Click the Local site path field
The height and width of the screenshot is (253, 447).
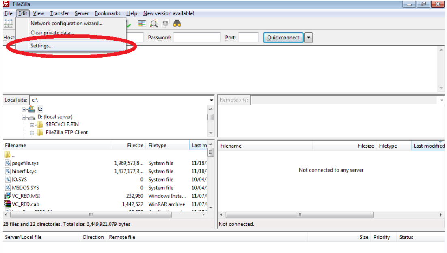(119, 100)
